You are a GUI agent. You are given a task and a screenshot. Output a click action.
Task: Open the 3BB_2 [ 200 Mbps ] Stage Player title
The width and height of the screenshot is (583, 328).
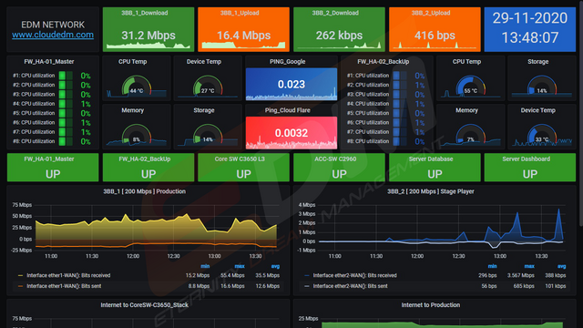431,191
